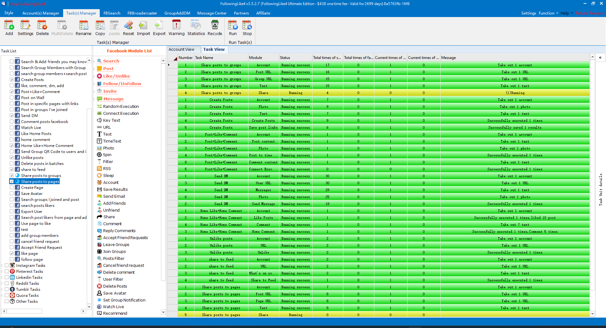Select the running Share posts to groups row
This screenshot has width=606, height=328.
[383, 93]
